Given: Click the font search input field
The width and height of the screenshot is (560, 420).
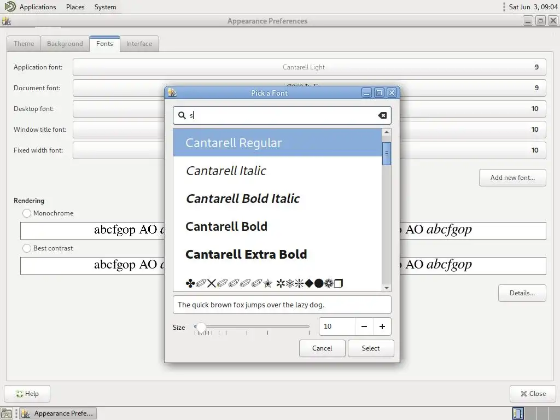Looking at the screenshot, I should (x=282, y=115).
